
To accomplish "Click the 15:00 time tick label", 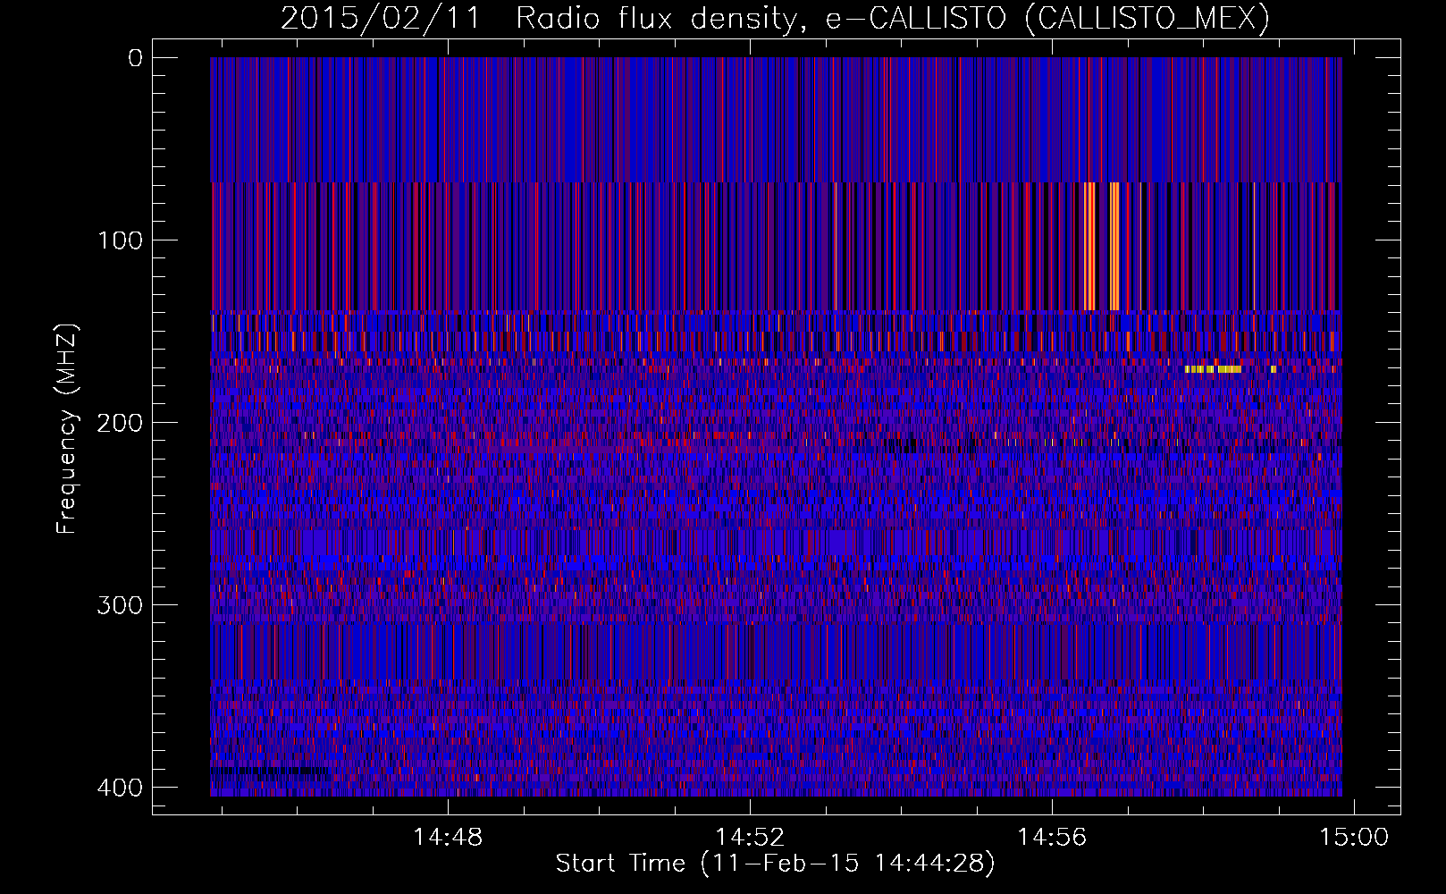I will click(1354, 838).
